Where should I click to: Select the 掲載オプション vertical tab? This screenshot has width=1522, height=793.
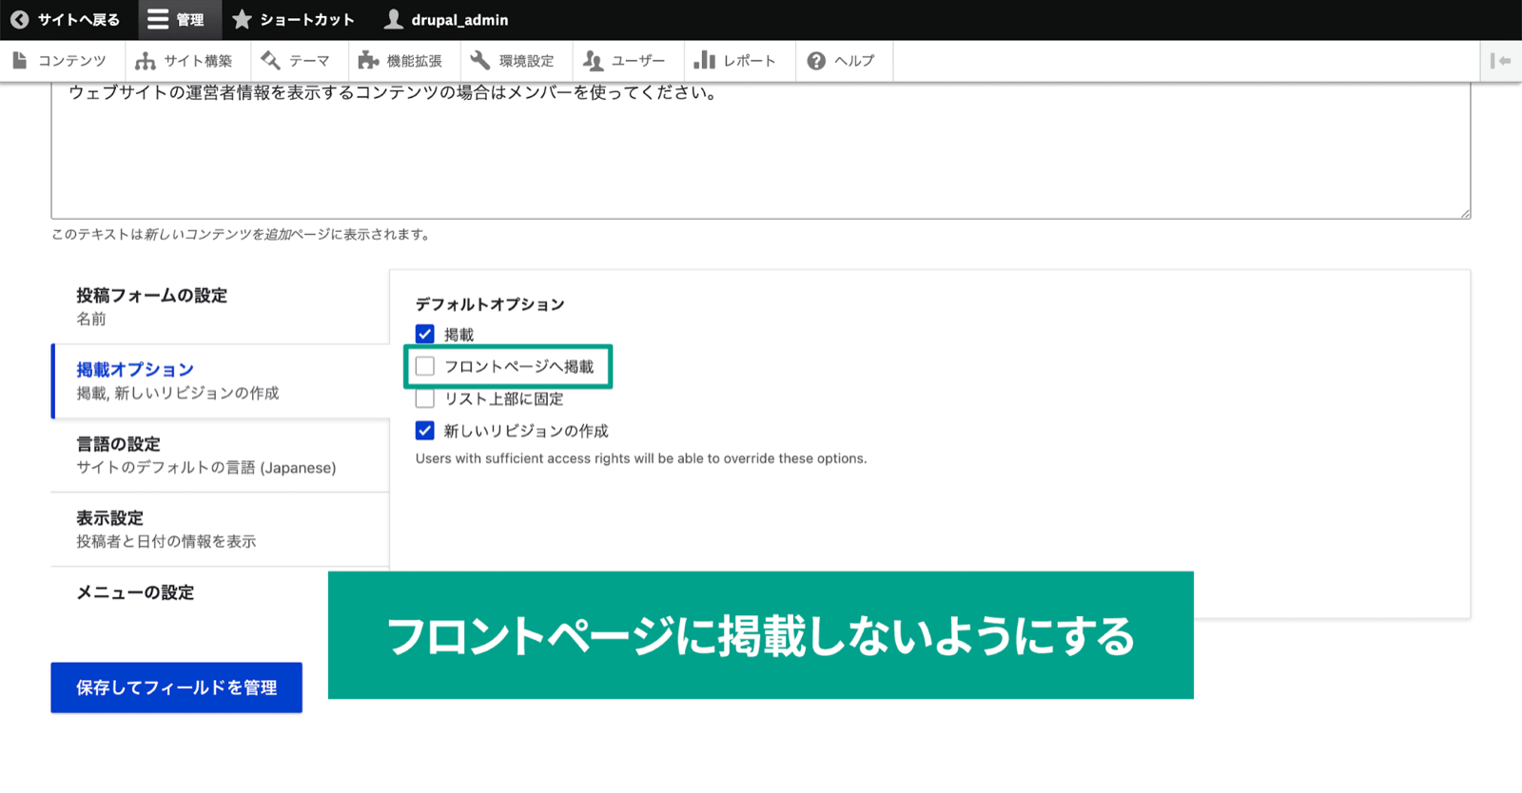[221, 380]
